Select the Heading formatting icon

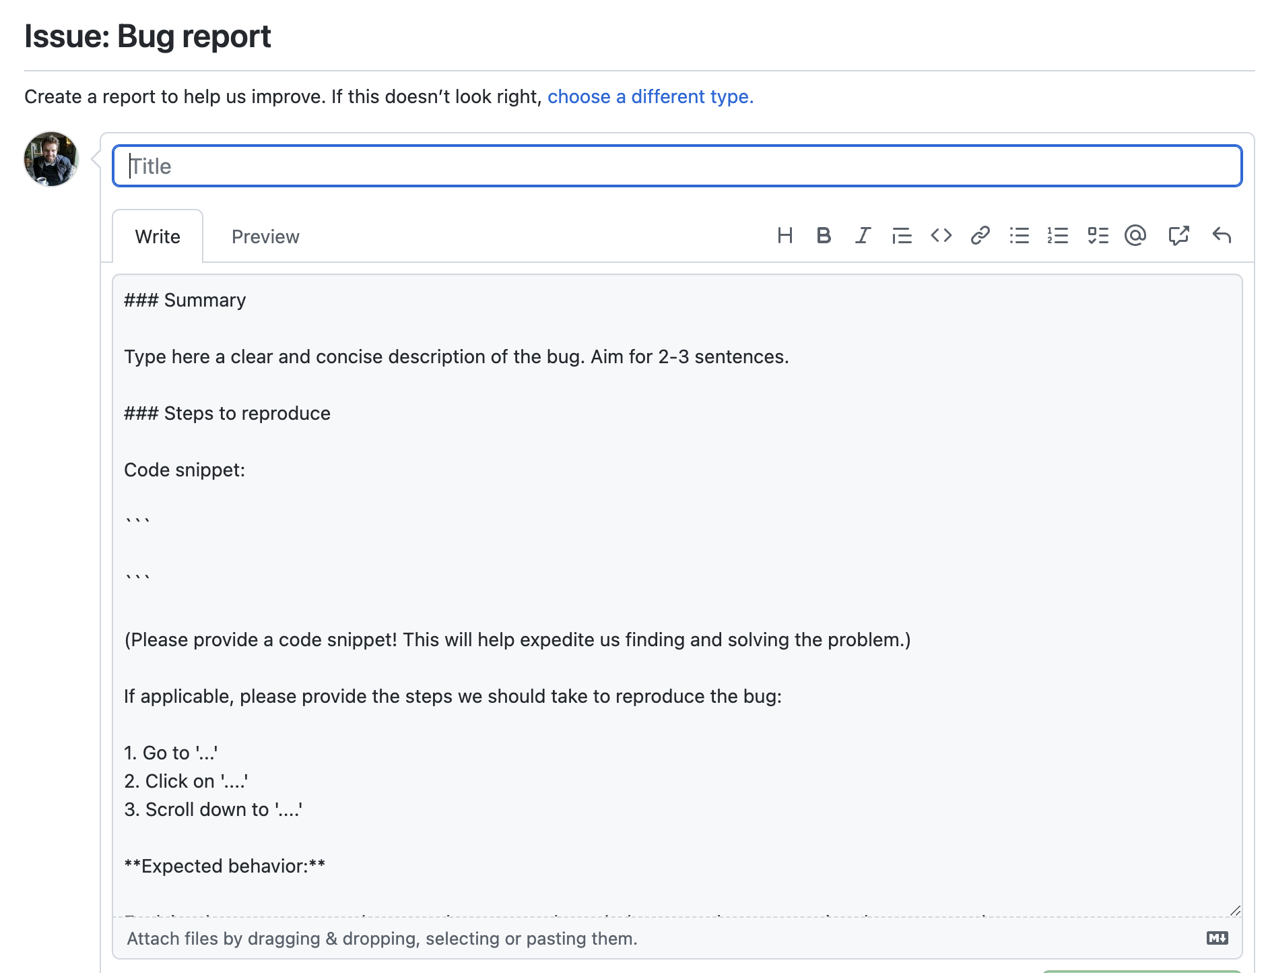pos(785,236)
